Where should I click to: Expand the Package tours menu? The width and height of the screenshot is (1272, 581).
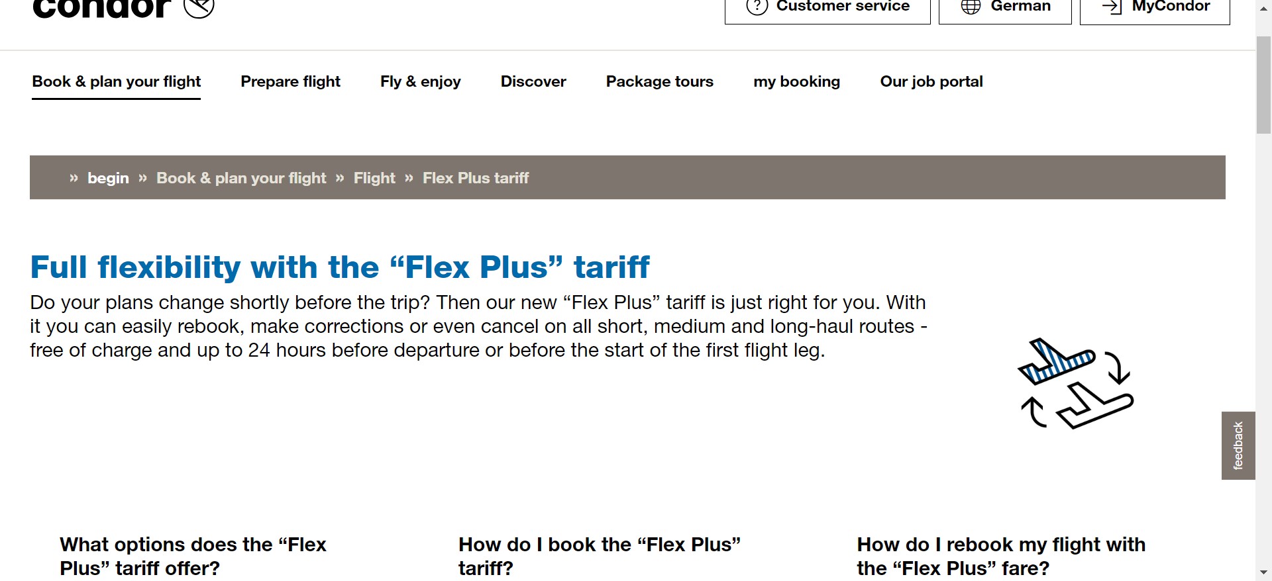pyautogui.click(x=659, y=81)
